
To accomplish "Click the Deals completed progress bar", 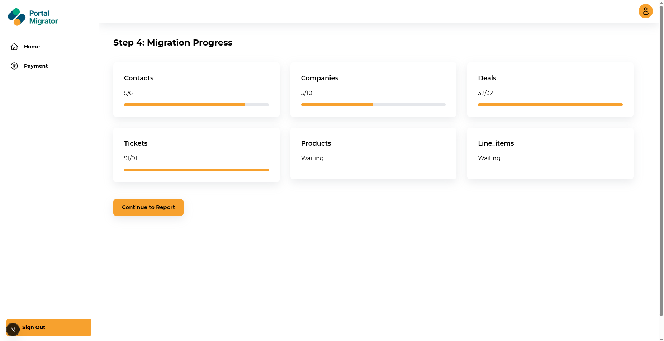I will point(550,104).
